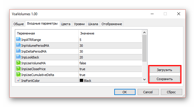Select the InpATRRange variable name
This screenshot has width=195, height=107.
pos(31,40)
